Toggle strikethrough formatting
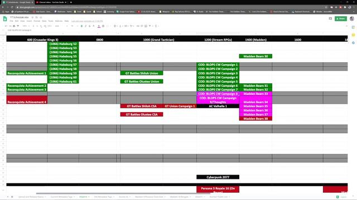The width and height of the screenshot is (357, 200). pos(89,26)
